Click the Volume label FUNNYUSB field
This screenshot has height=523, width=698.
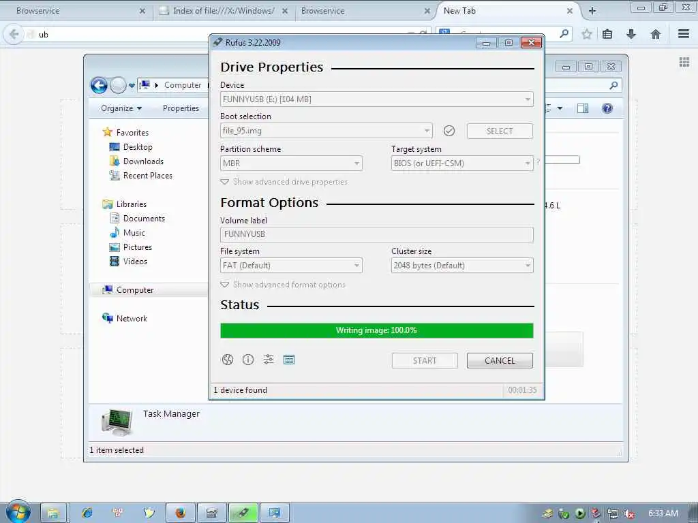click(376, 234)
